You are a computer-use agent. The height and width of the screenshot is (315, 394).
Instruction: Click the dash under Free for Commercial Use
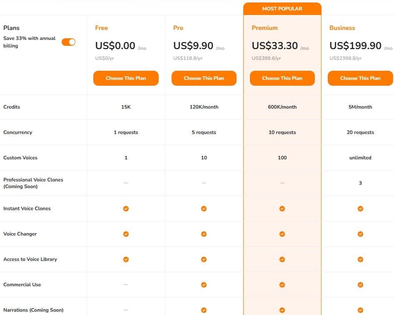[126, 285]
